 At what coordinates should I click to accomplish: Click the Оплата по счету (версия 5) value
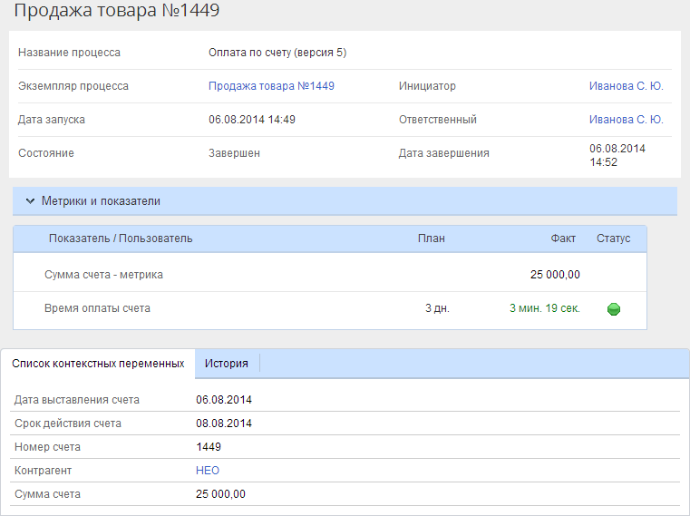[277, 53]
